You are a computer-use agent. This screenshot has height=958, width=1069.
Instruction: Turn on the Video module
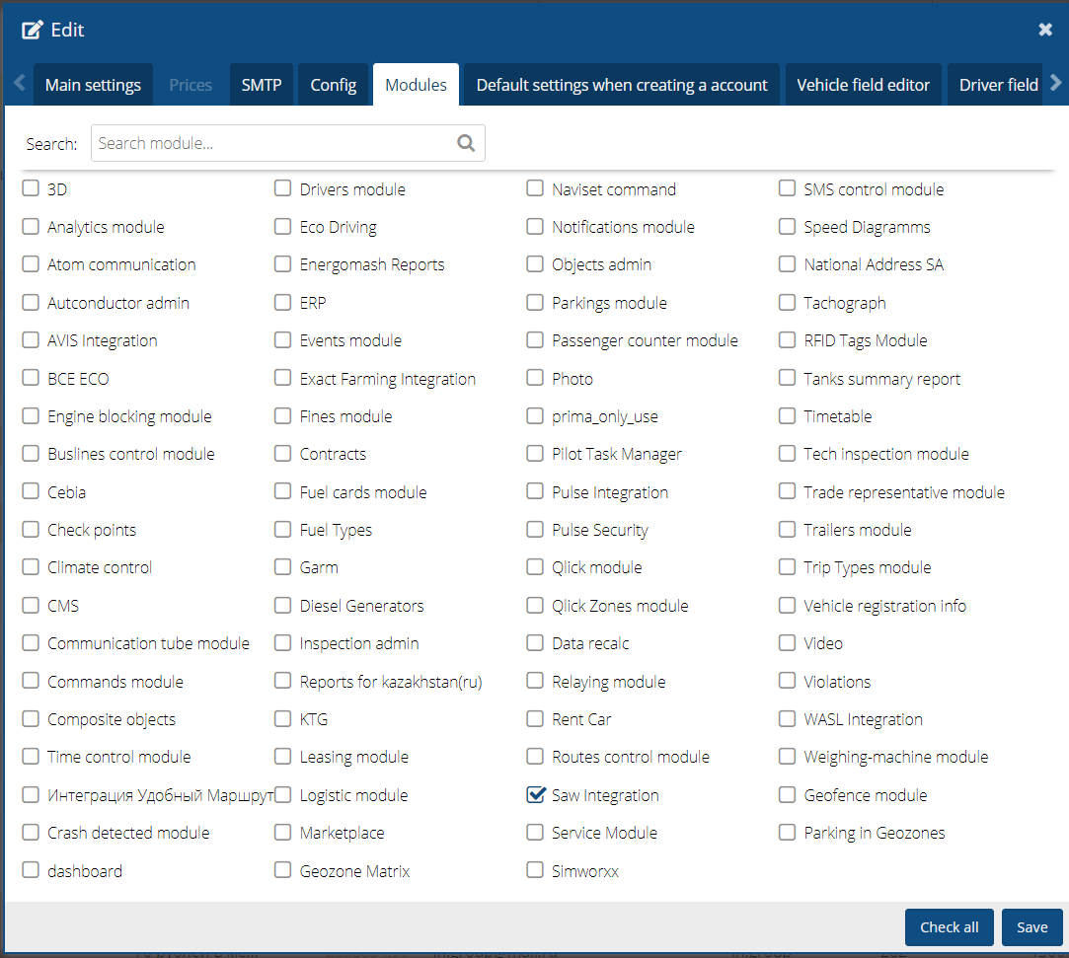click(787, 643)
